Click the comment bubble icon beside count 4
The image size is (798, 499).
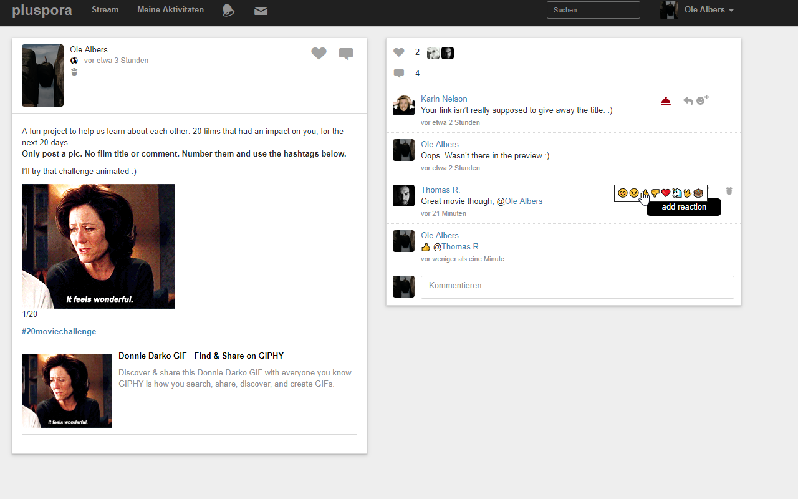pos(399,74)
